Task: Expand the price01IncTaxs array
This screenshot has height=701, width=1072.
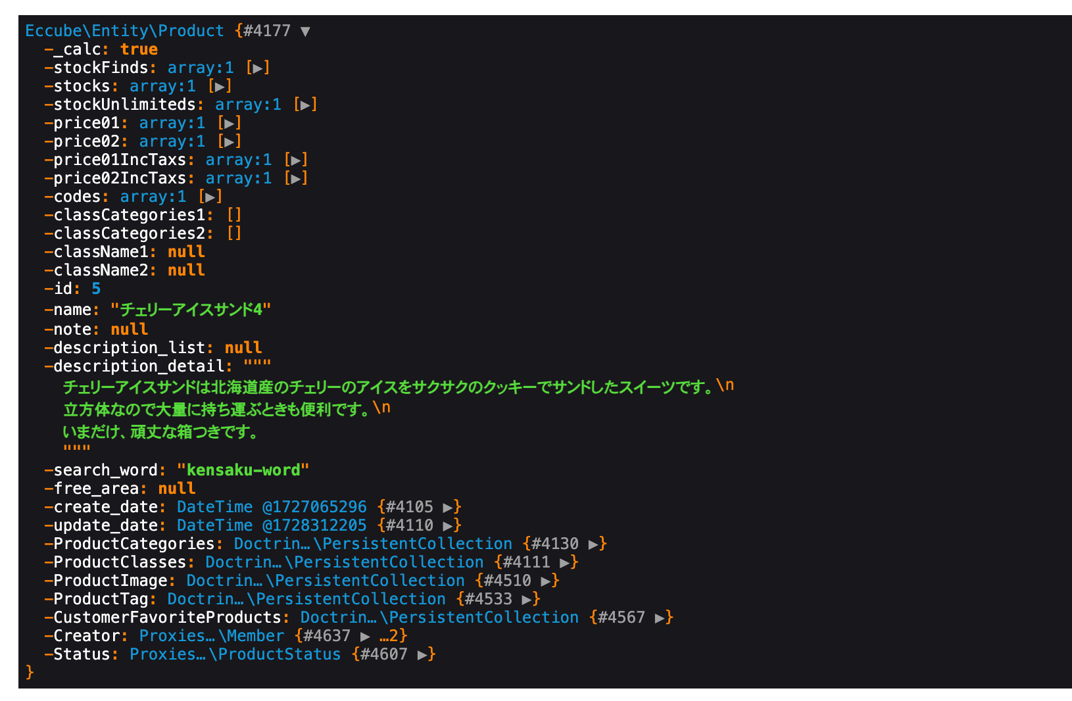Action: (295, 160)
